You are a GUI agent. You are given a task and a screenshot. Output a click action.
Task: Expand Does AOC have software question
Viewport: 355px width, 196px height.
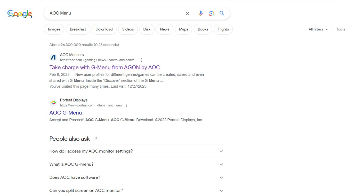pyautogui.click(x=137, y=177)
